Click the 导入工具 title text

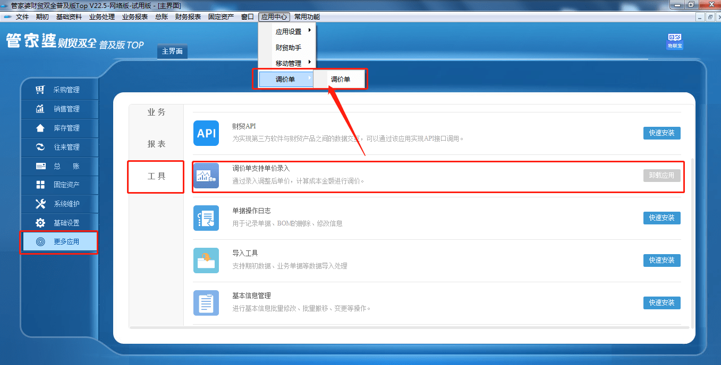point(245,253)
